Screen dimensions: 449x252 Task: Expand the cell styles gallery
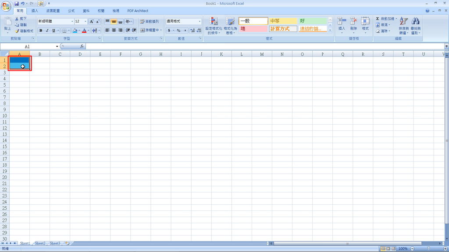coord(330,30)
